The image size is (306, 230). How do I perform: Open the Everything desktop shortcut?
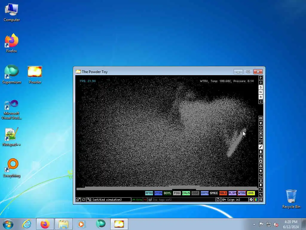click(x=12, y=168)
